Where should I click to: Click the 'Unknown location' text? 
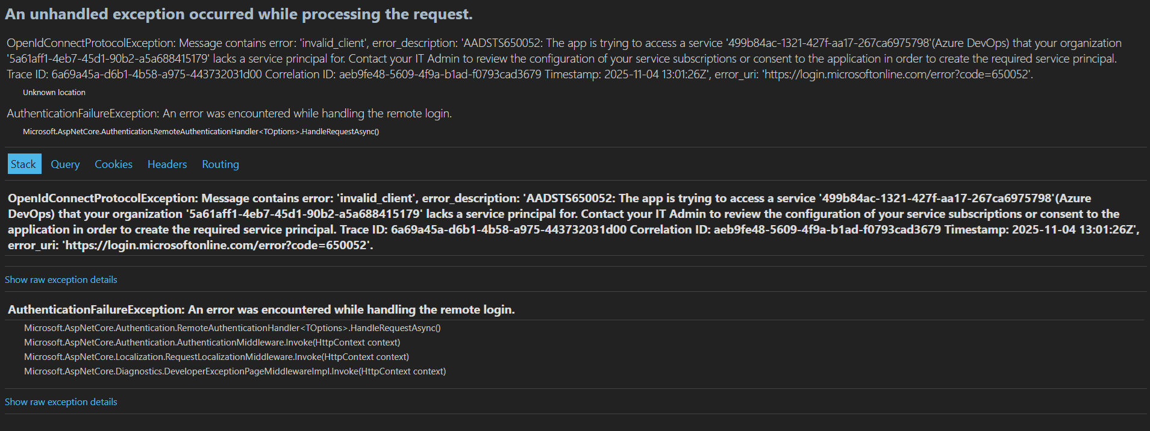(54, 93)
